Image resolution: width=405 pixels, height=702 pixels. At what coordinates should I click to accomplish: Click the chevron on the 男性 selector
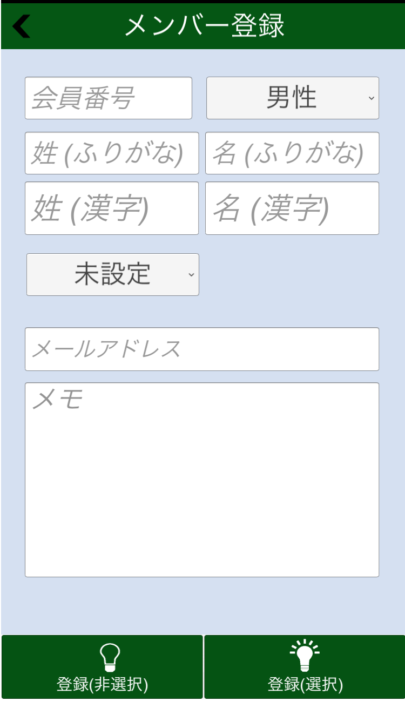pyautogui.click(x=371, y=98)
